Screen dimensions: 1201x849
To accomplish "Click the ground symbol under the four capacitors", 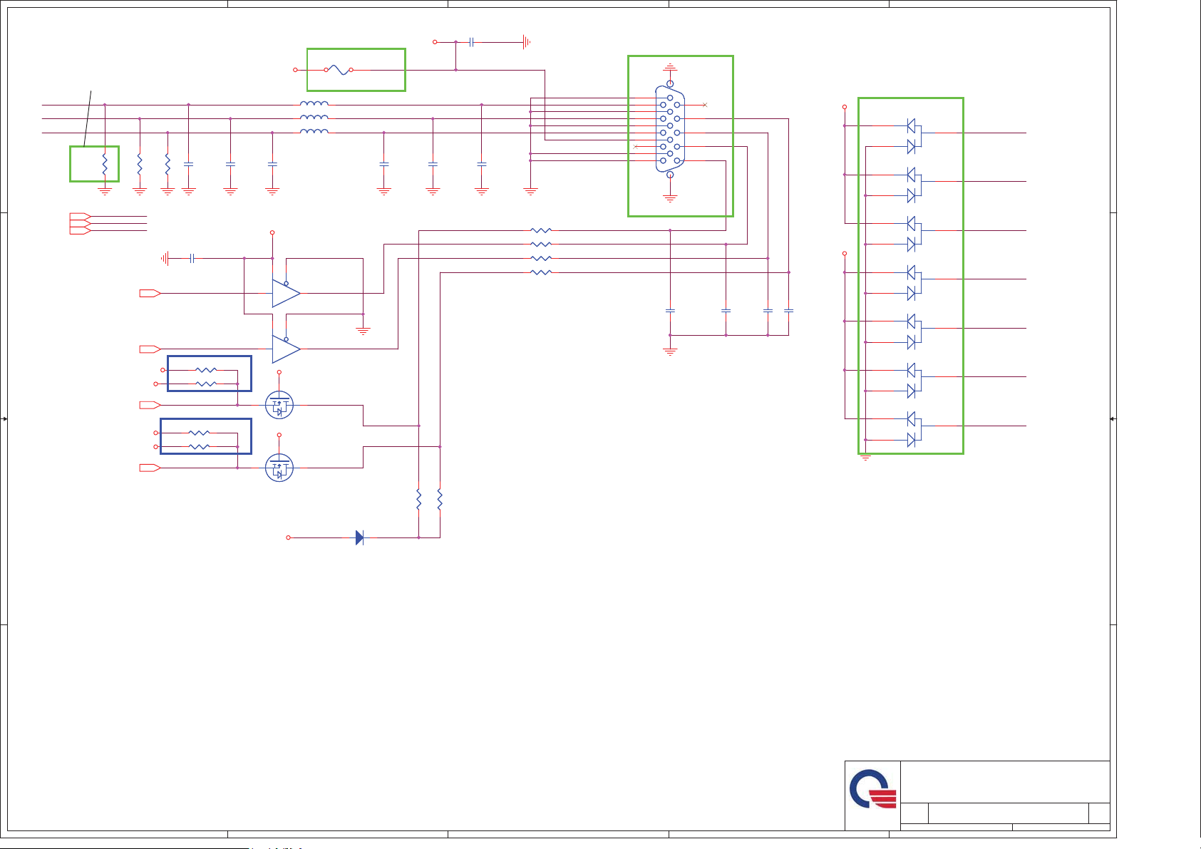I will click(x=670, y=351).
